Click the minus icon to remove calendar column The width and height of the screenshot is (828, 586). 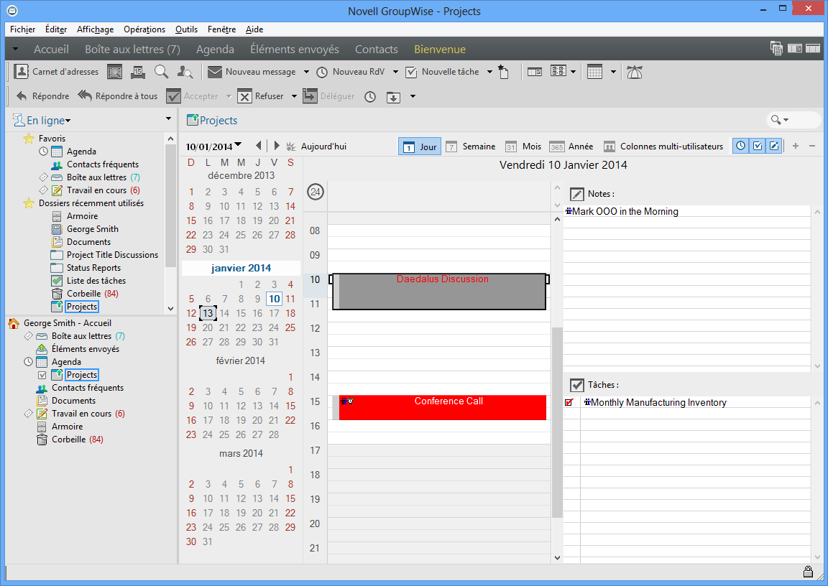click(812, 146)
